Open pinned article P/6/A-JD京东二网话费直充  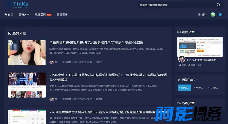click(x=202, y=60)
